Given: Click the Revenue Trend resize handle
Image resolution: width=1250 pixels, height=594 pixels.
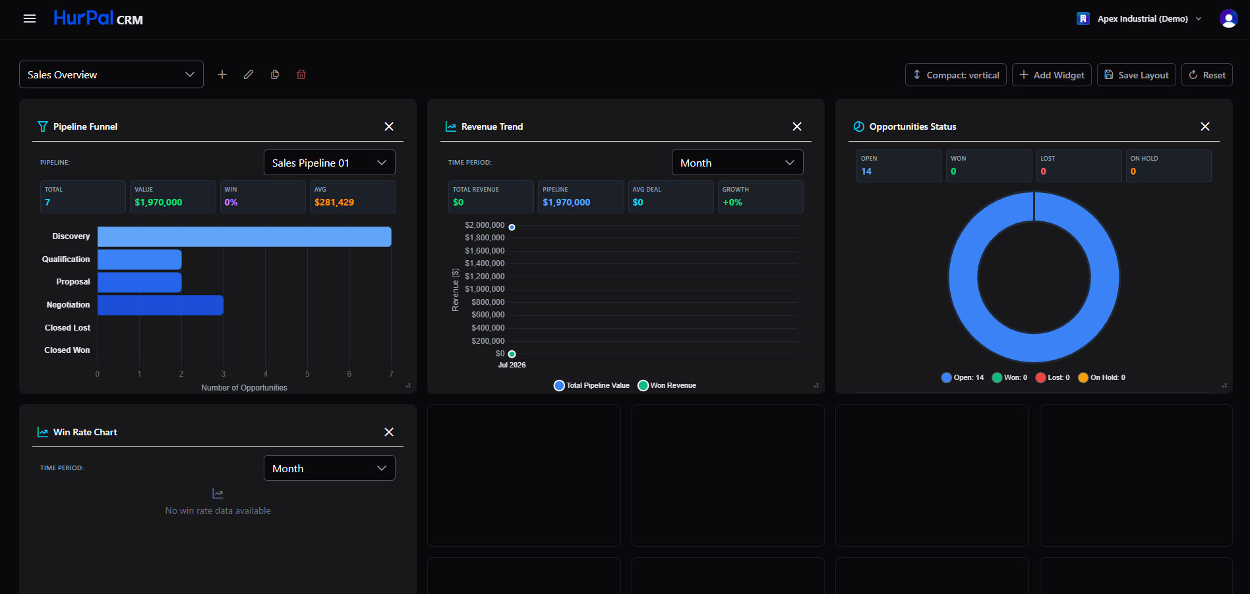Looking at the screenshot, I should pyautogui.click(x=816, y=385).
